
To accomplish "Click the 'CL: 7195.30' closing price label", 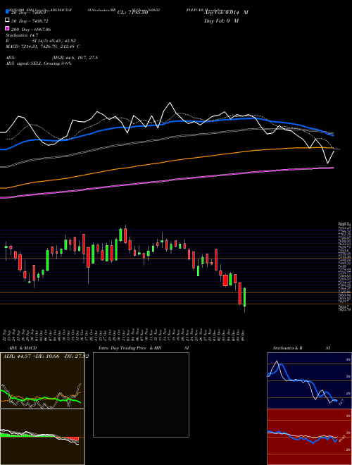I will tap(132, 13).
